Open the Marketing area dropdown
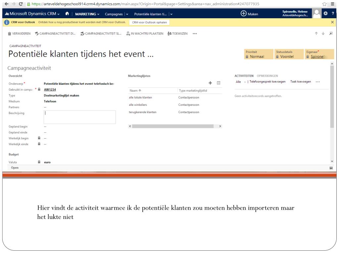 point(87,14)
